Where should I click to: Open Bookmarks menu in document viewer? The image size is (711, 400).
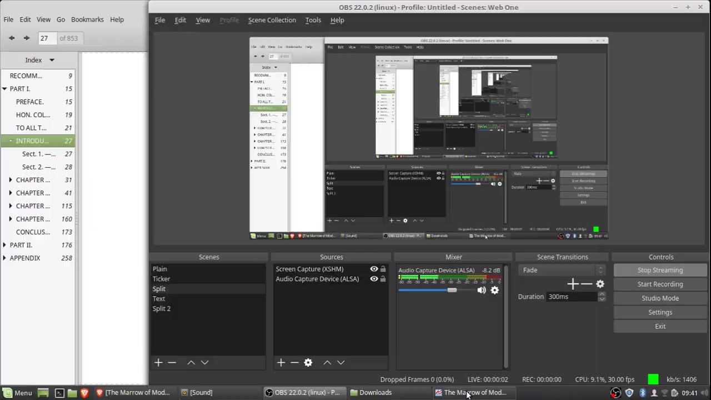(87, 19)
